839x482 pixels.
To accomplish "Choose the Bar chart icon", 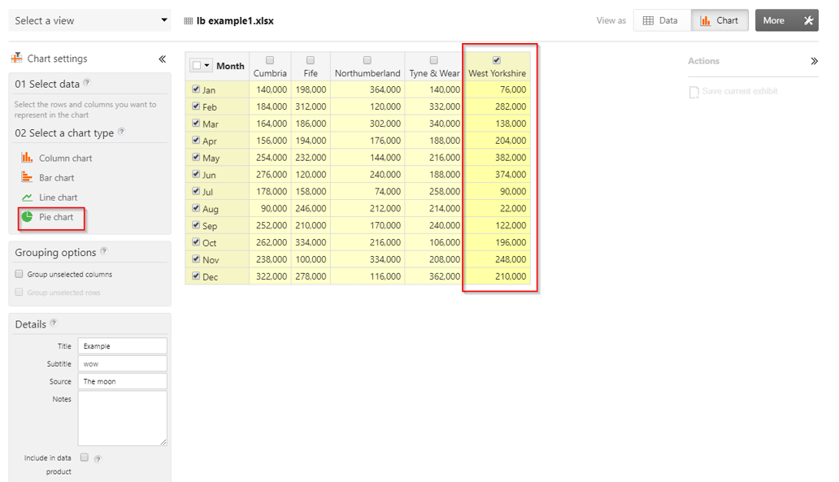I will pos(27,177).
